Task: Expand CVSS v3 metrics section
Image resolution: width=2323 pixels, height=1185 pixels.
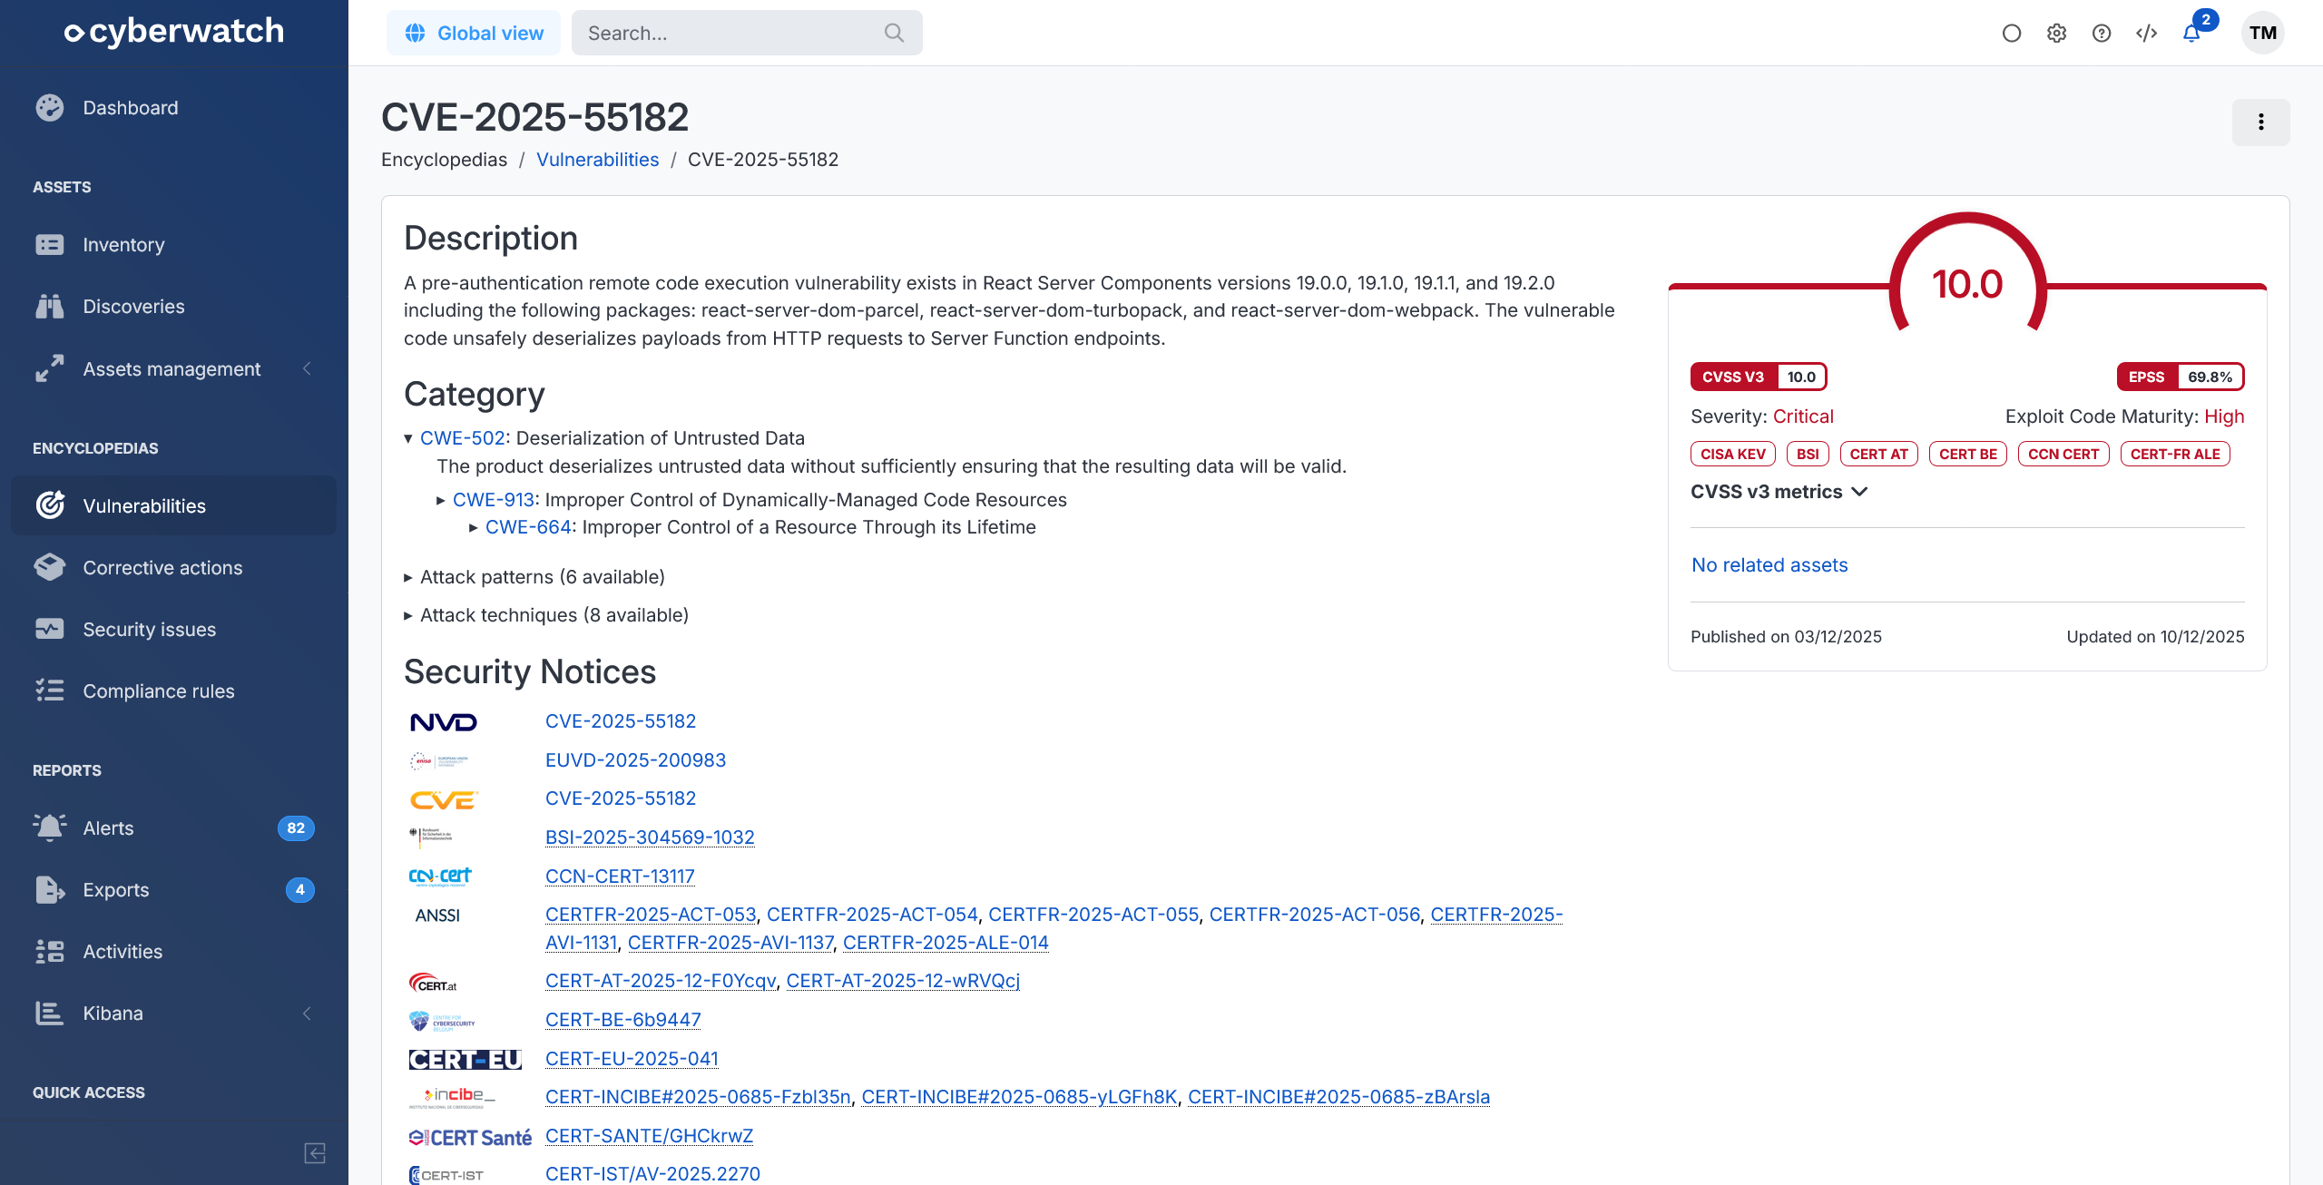Action: pyautogui.click(x=1779, y=492)
